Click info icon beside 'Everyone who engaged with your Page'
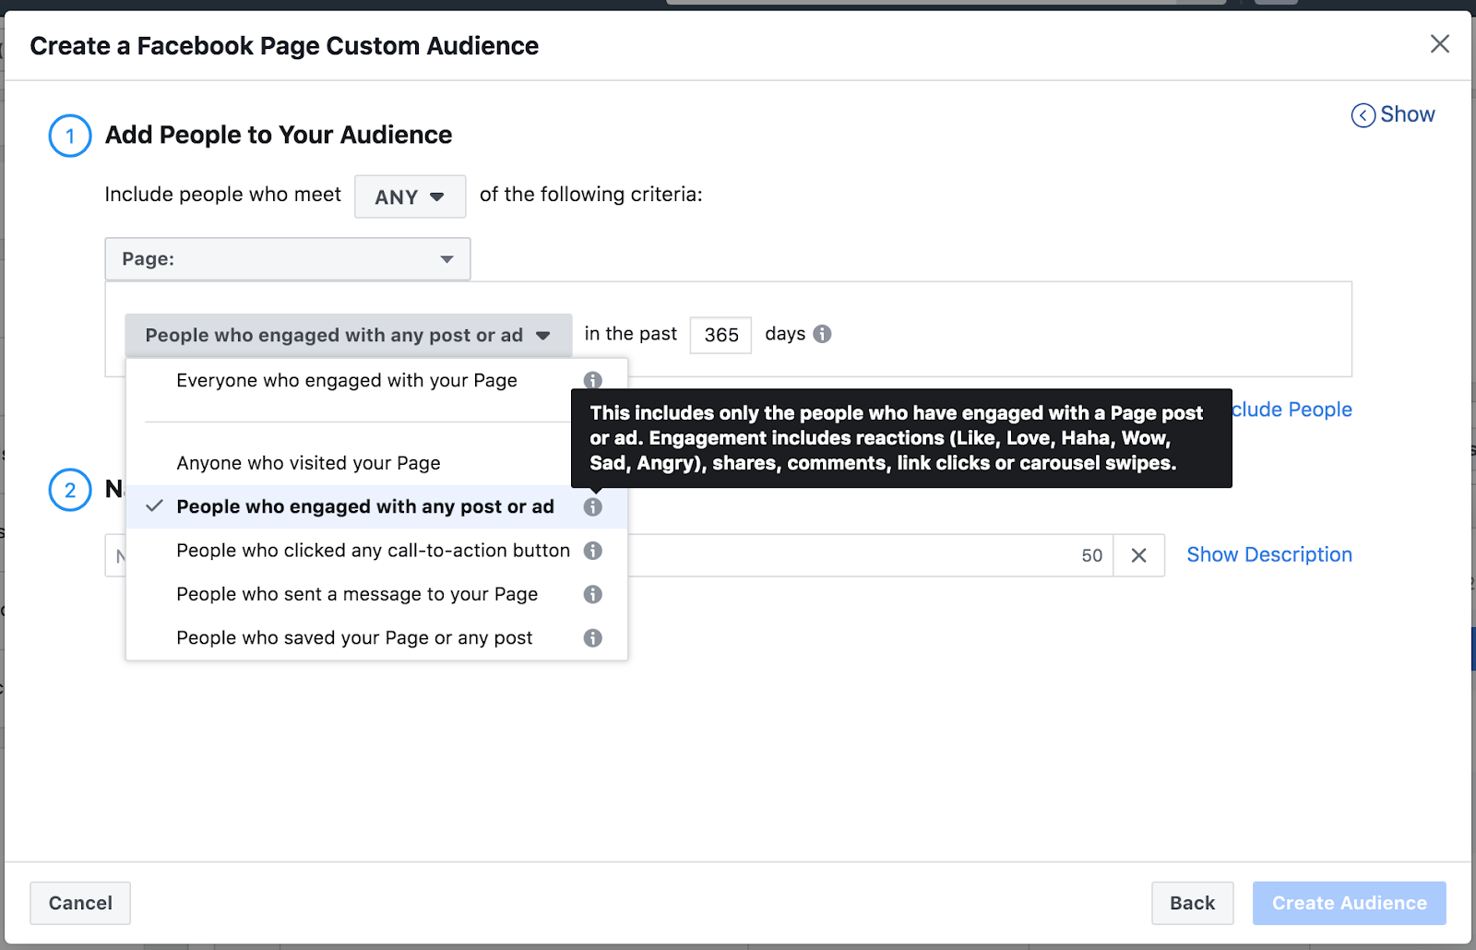The width and height of the screenshot is (1476, 950). tap(592, 381)
